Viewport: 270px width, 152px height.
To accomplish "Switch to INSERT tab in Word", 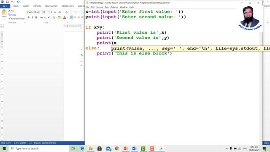I will (x=26, y=6).
